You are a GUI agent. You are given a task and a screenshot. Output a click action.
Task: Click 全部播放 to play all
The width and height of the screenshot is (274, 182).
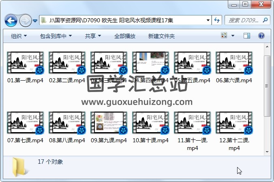(125, 36)
